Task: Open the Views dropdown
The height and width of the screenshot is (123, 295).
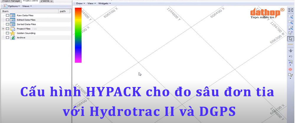Action: (x=27, y=6)
